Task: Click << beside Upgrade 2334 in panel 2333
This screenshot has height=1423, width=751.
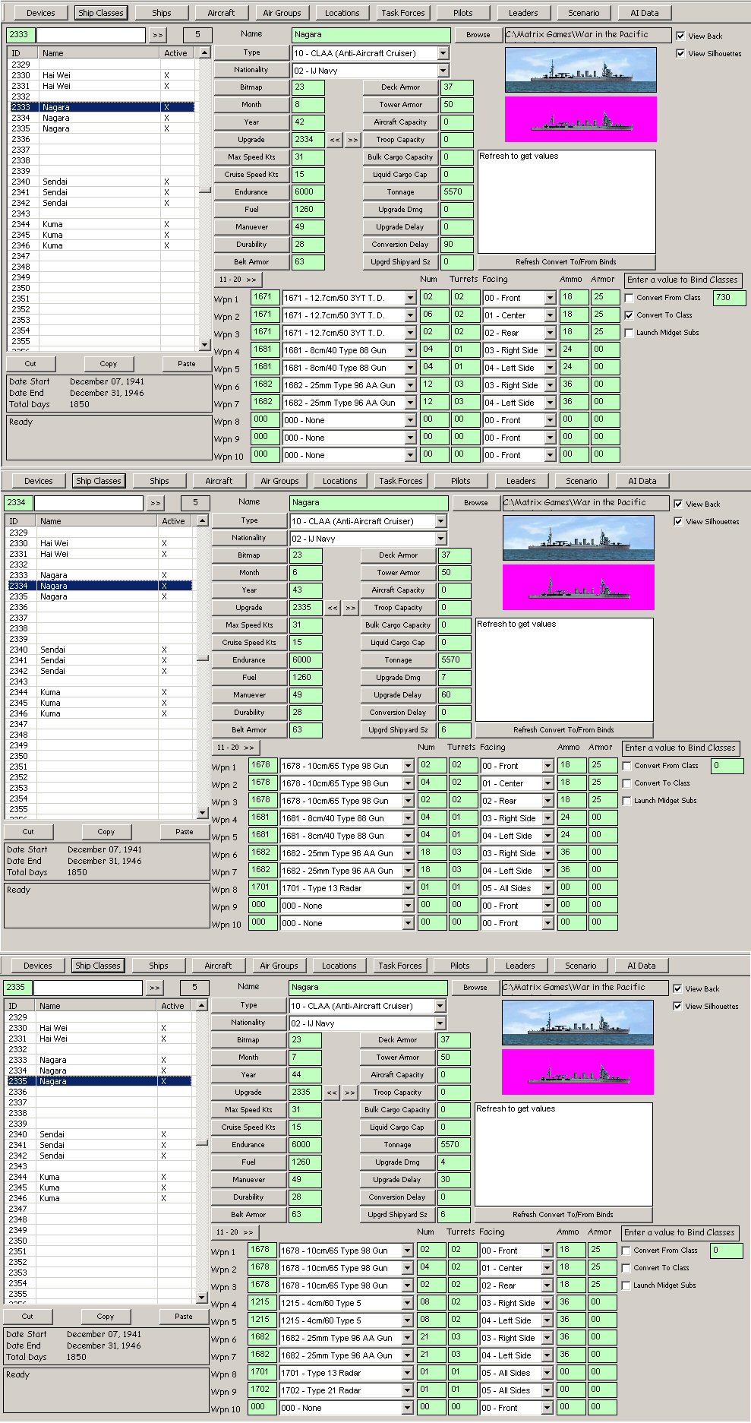Action: (x=335, y=140)
